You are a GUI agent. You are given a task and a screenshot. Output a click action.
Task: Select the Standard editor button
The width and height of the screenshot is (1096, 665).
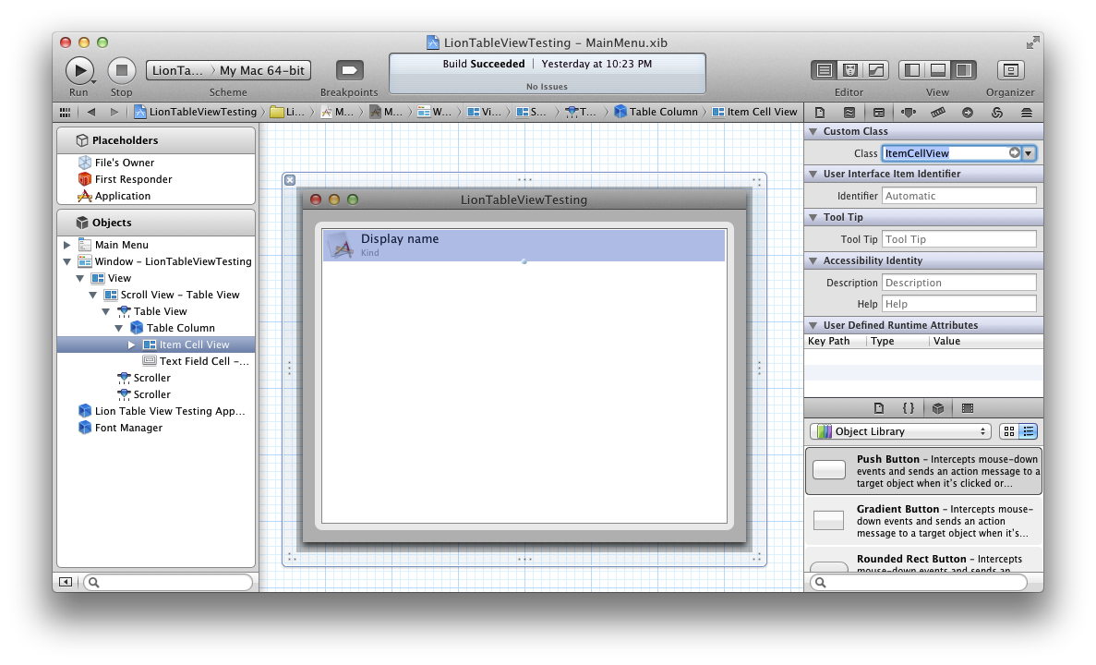click(825, 70)
